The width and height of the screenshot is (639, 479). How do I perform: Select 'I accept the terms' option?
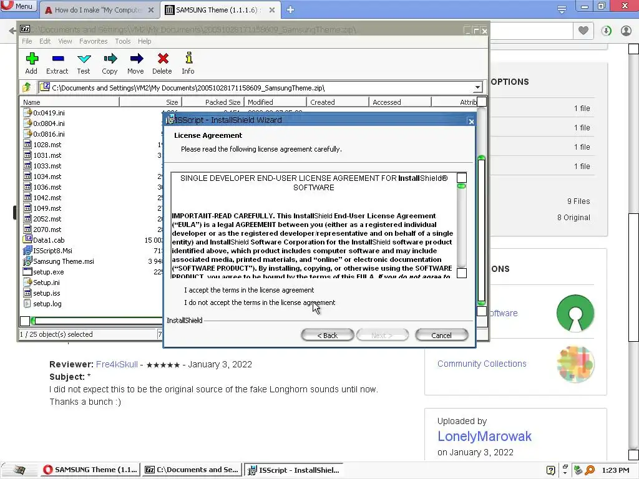(249, 290)
